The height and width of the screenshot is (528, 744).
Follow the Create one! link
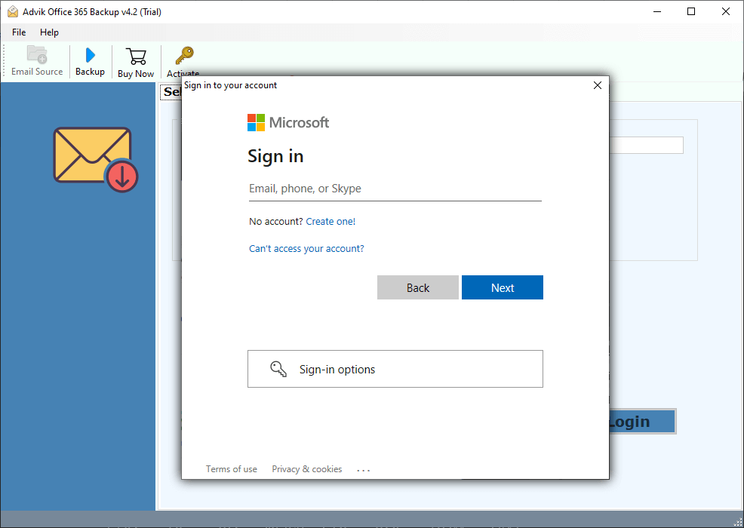330,222
